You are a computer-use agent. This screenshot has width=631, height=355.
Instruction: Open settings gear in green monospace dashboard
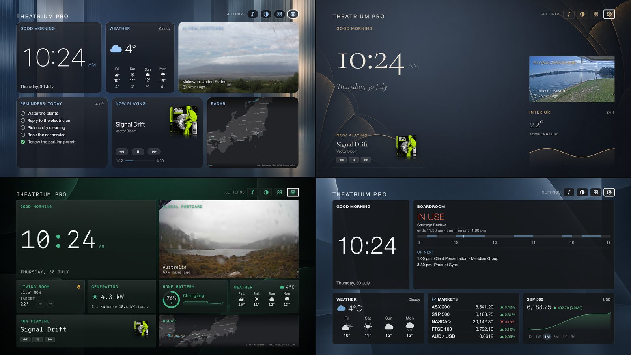(293, 192)
